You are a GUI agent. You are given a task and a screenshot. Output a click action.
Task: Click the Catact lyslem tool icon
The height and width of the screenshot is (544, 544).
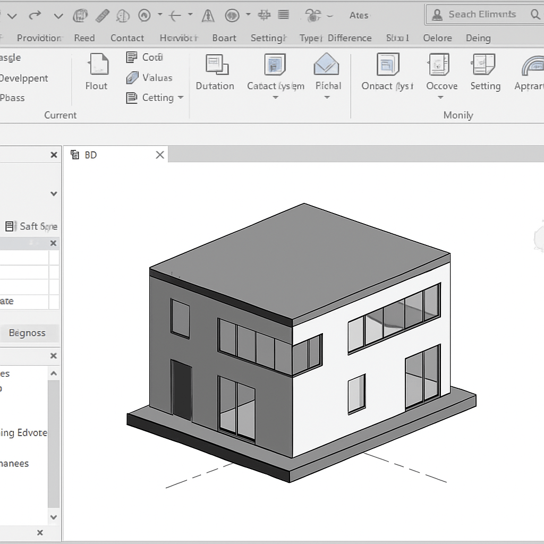click(275, 69)
